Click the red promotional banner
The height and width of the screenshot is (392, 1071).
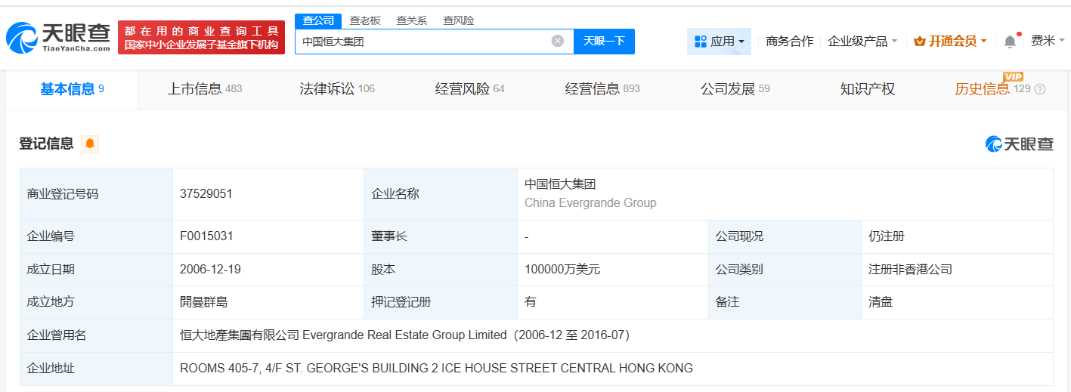pos(201,37)
